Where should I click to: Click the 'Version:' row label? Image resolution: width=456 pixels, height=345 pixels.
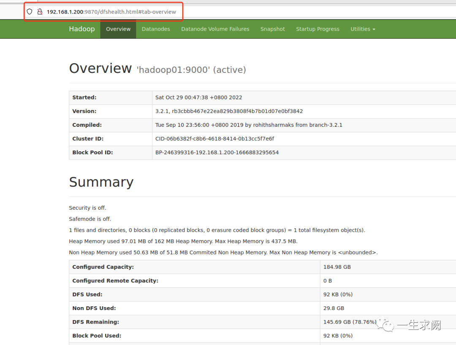(84, 111)
